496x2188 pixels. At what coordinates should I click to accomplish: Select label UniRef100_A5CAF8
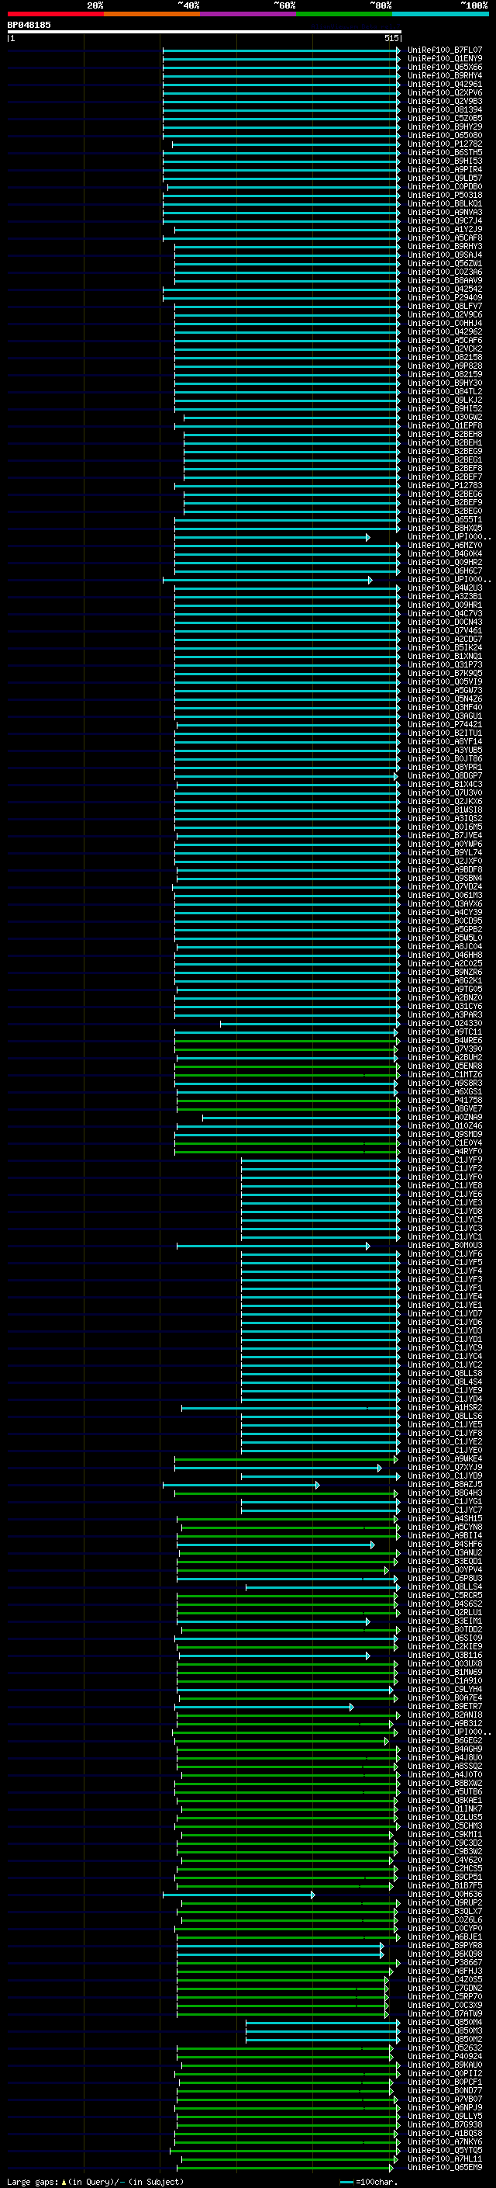click(445, 238)
